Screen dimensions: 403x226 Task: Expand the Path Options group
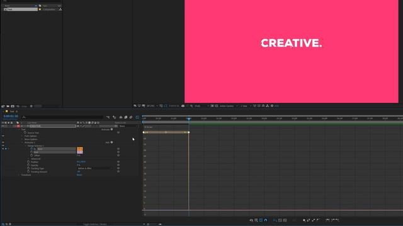23,136
